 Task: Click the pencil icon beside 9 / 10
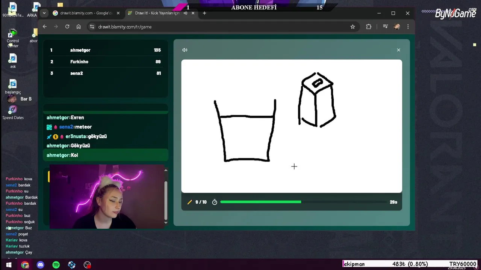[189, 202]
